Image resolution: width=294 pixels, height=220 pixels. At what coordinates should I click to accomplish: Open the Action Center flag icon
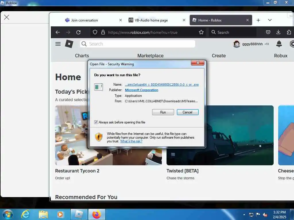tap(258, 215)
